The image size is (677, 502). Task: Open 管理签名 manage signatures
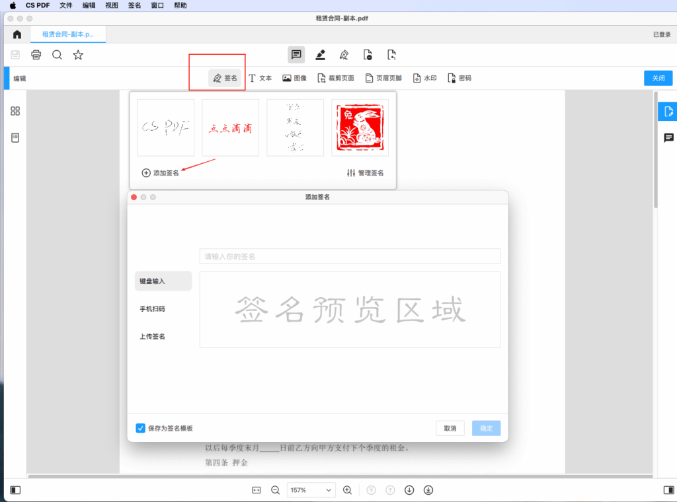click(365, 173)
